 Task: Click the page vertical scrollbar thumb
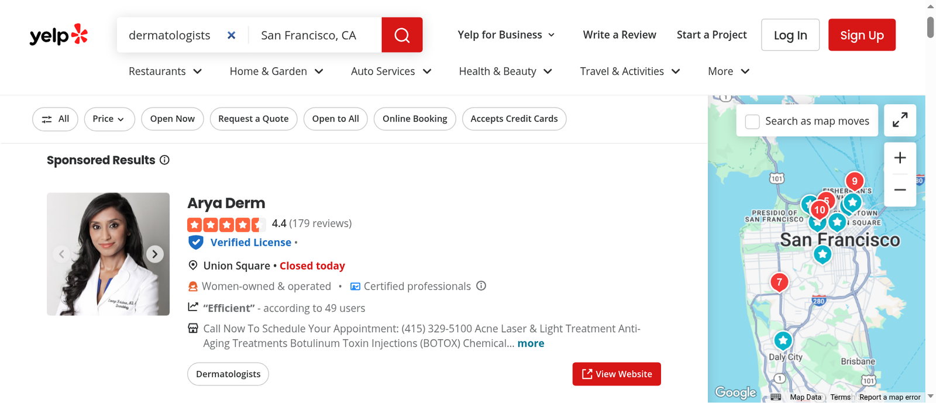pyautogui.click(x=930, y=27)
